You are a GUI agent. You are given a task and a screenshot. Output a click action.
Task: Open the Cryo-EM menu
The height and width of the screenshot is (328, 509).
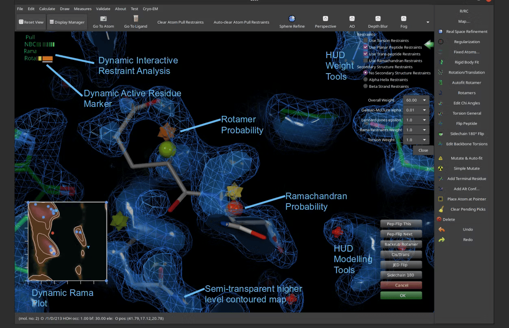point(150,9)
